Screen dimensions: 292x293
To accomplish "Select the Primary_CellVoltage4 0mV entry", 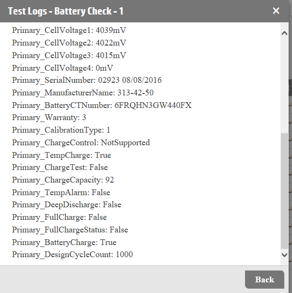I will pos(62,68).
